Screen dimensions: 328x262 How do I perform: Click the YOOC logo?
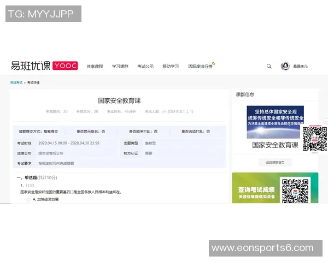click(65, 65)
